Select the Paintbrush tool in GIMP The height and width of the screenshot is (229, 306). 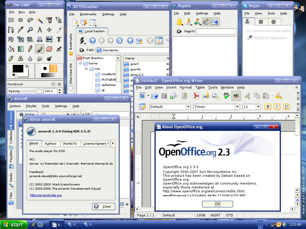(40, 49)
